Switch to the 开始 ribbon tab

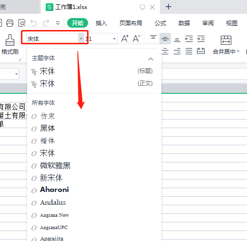78,23
